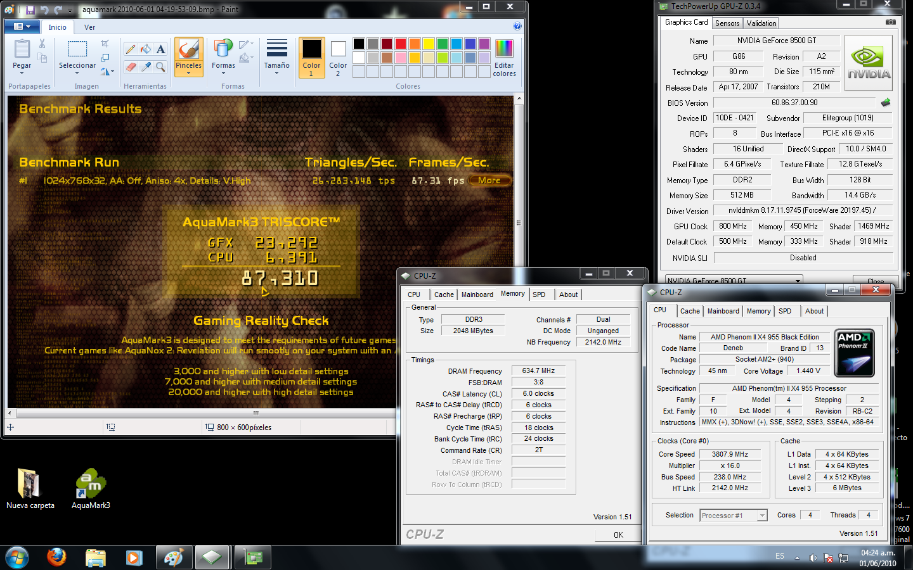
Task: Undo the last action in Paint
Action: point(44,9)
